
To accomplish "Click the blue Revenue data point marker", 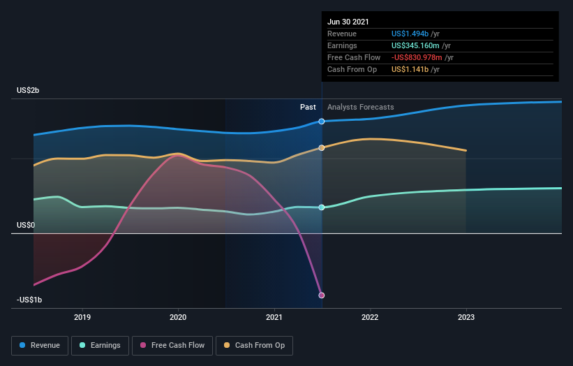I will pos(322,122).
